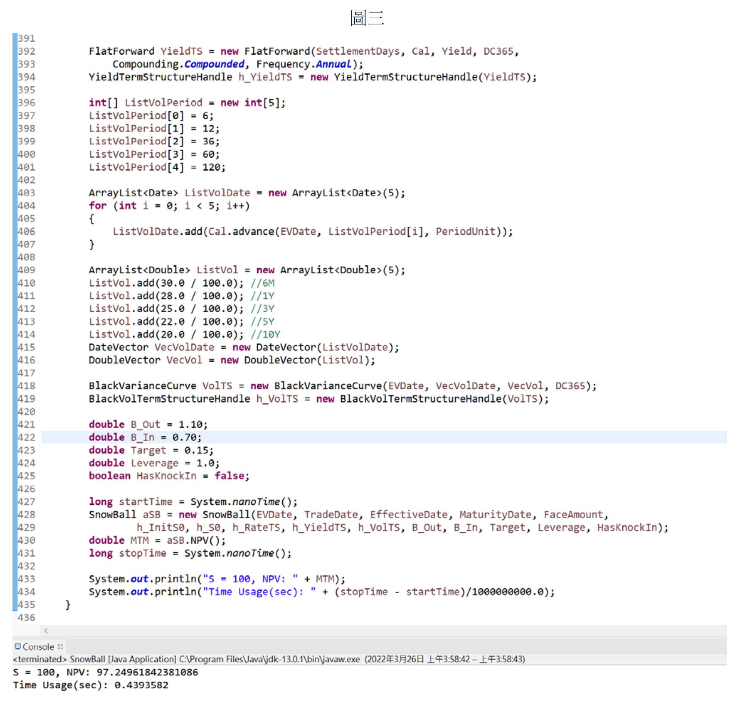
Task: Click line number 422 in the gutter
Action: (x=27, y=437)
